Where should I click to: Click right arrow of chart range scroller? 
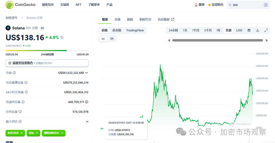(x=267, y=40)
